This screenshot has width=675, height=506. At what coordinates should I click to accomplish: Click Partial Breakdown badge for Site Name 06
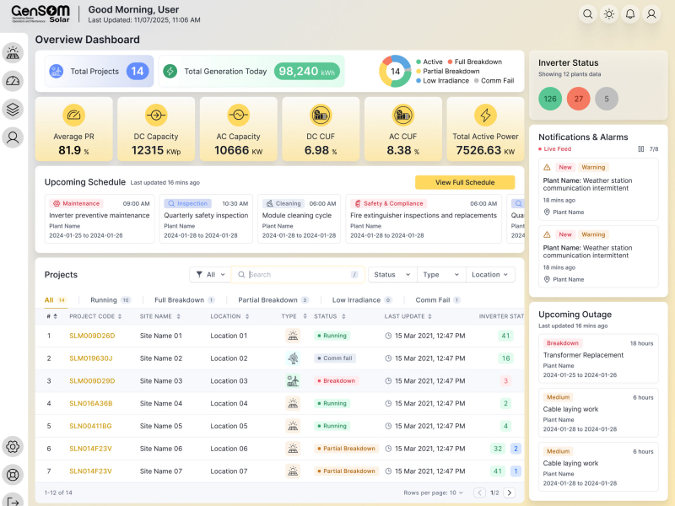pyautogui.click(x=347, y=449)
